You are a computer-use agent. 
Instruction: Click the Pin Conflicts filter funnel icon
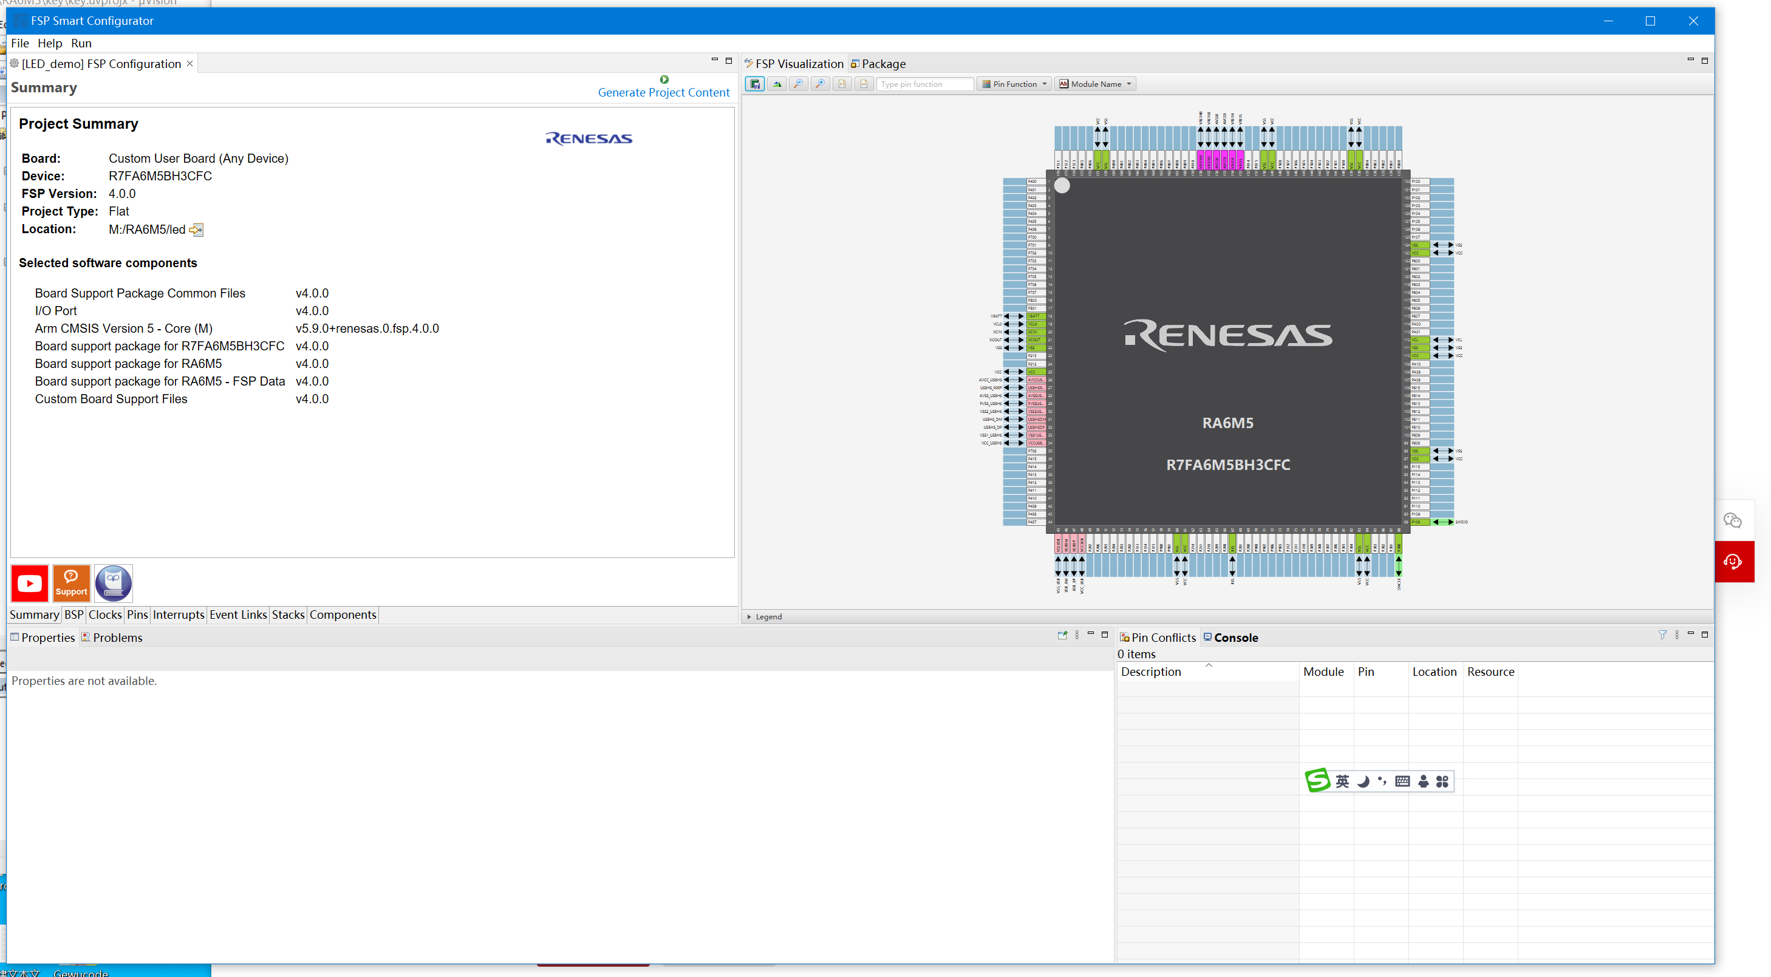(x=1662, y=635)
